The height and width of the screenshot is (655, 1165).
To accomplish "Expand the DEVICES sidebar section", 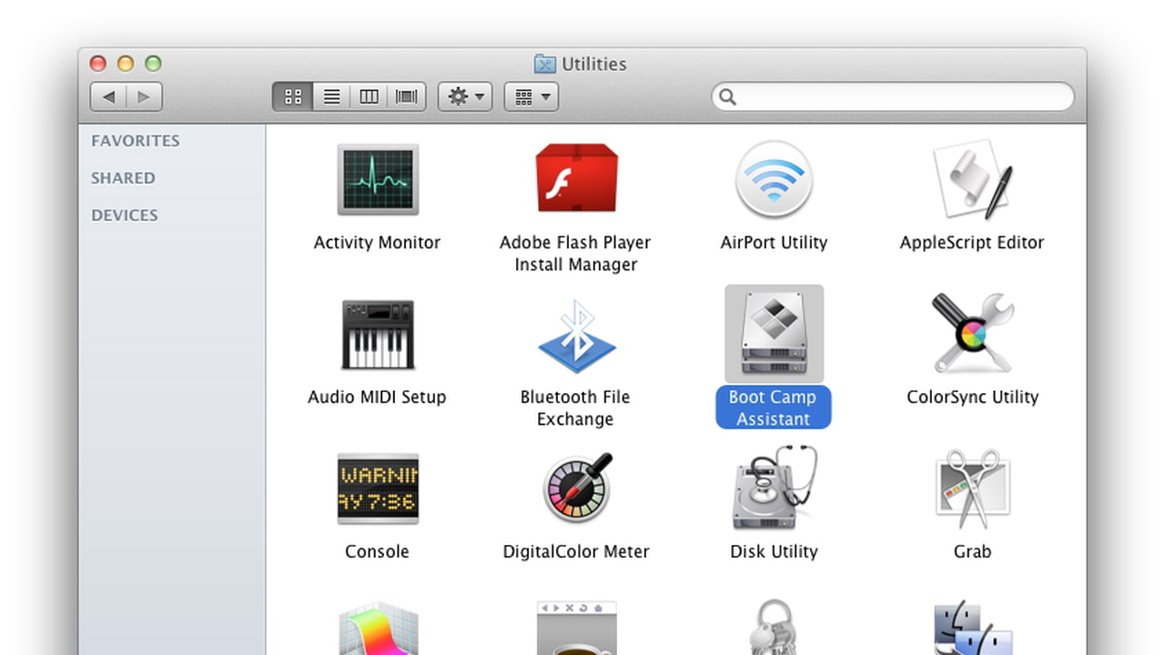I will pyautogui.click(x=125, y=216).
